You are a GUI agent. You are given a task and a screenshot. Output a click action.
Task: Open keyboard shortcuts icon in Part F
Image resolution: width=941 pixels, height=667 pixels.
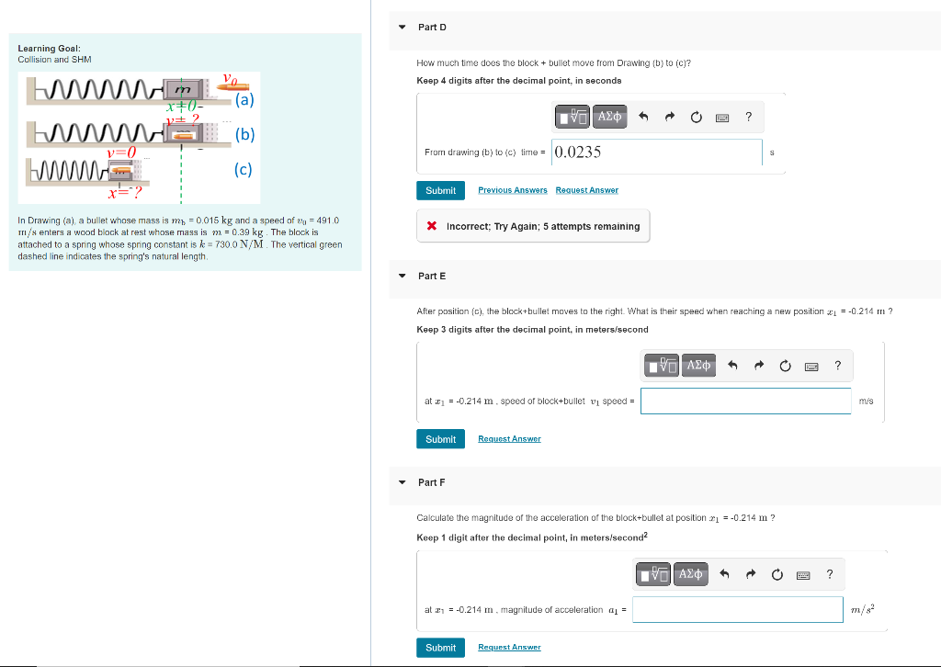803,575
